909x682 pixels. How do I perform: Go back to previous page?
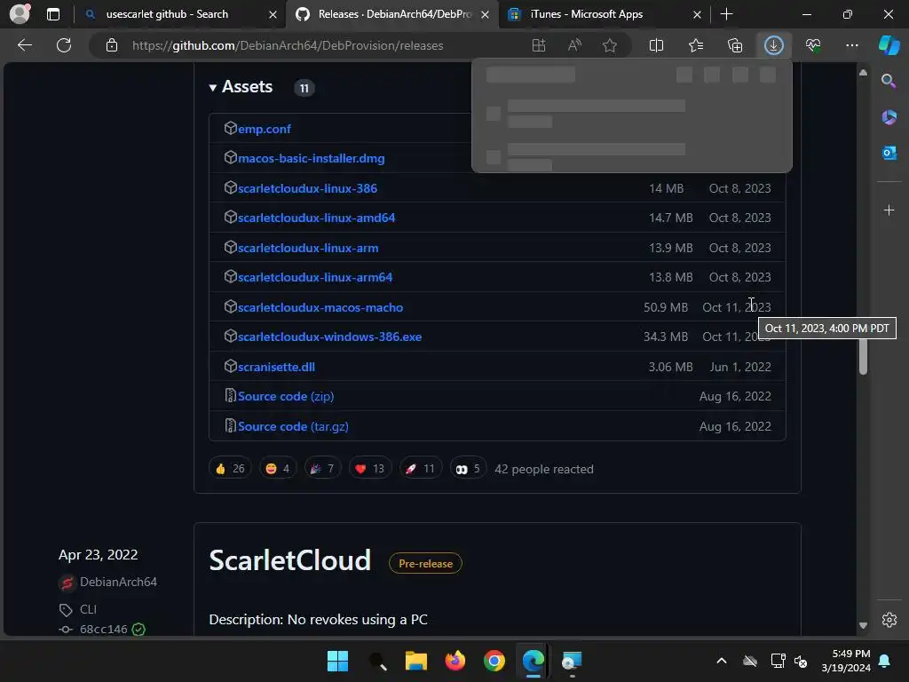click(25, 45)
